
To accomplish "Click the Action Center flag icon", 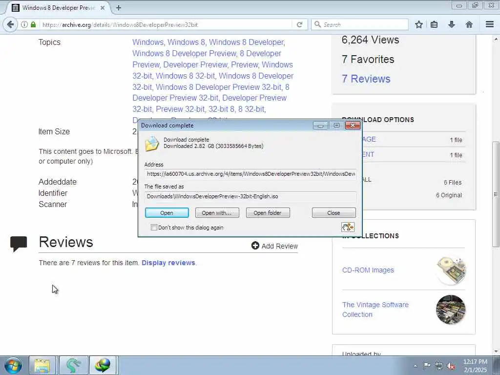I will (427, 365).
